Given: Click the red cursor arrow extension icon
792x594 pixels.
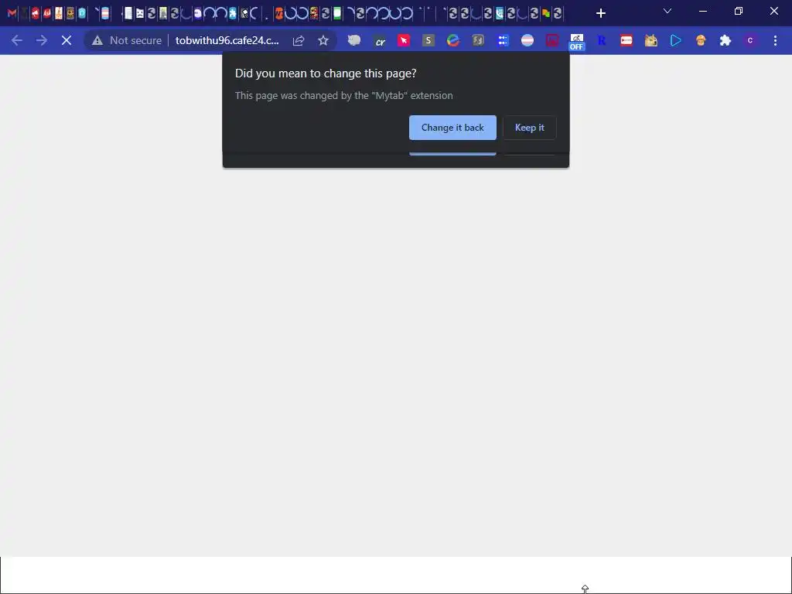Looking at the screenshot, I should (404, 40).
